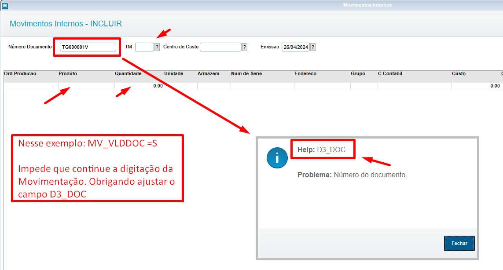The width and height of the screenshot is (503, 270).
Task: Open Centro de Custo lookup question mark
Action: 244,47
